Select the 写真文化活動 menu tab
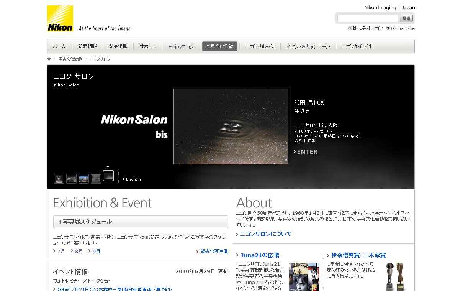 [220, 46]
